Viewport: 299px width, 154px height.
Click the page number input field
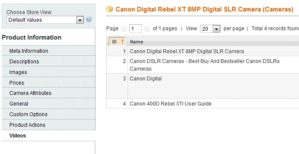(135, 29)
